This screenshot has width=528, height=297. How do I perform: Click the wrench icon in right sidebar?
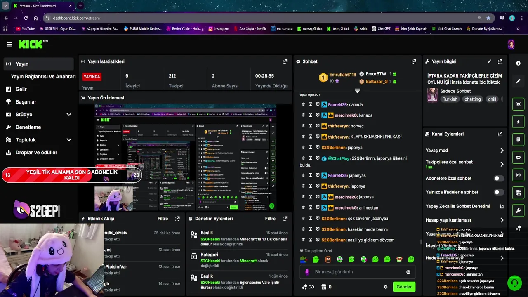[x=518, y=211]
